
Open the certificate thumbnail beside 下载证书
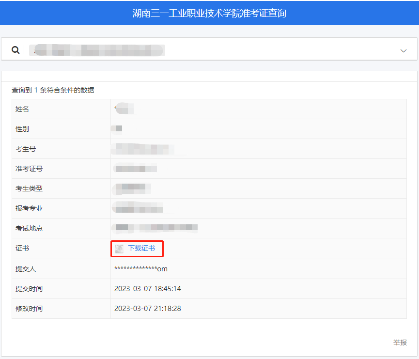click(x=119, y=249)
